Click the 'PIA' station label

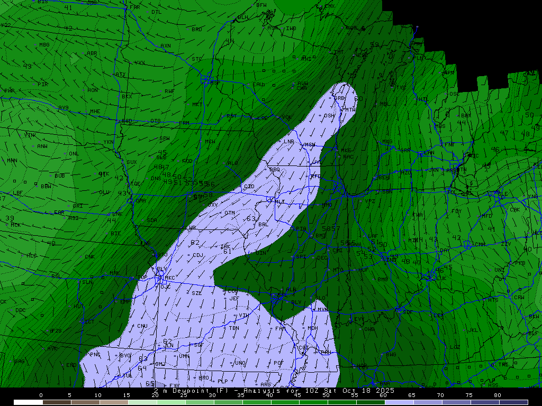pyautogui.click(x=301, y=229)
